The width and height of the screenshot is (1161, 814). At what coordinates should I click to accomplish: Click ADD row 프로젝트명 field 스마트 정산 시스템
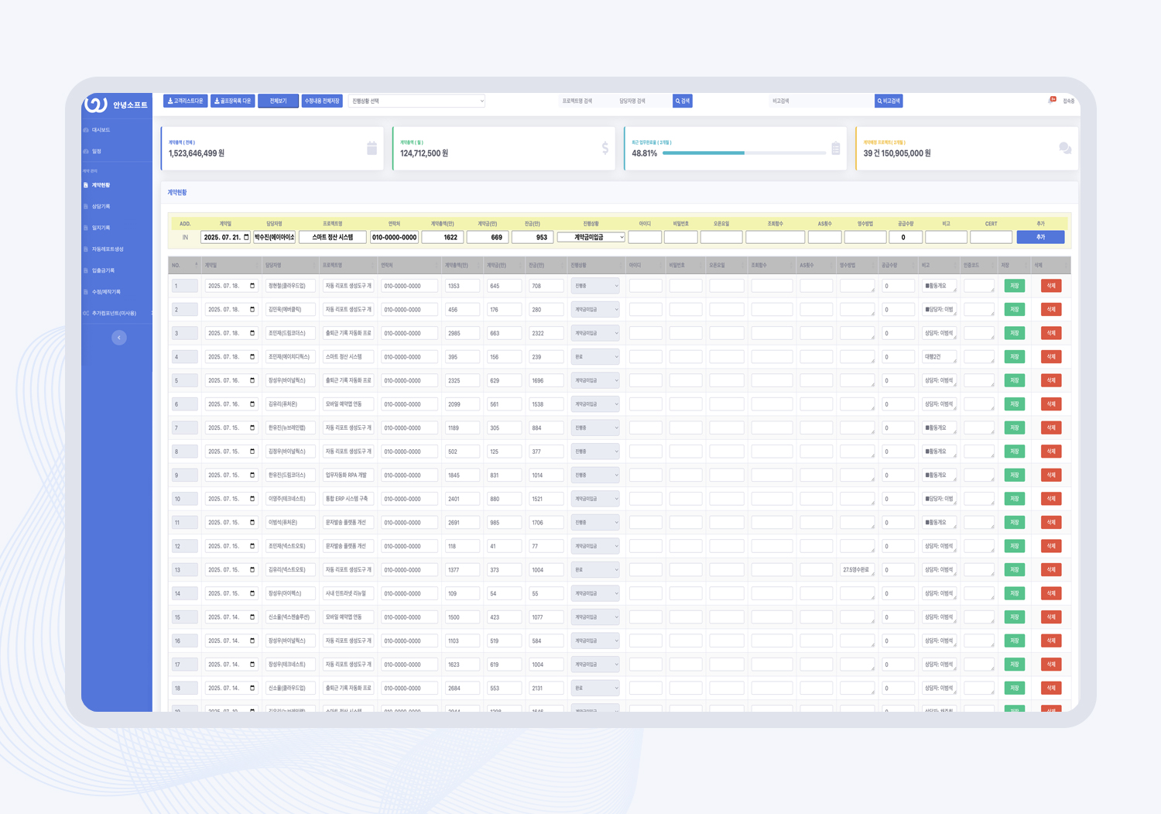[333, 237]
